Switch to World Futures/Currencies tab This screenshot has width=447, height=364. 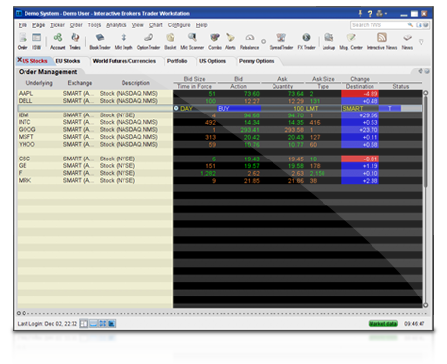tap(124, 61)
